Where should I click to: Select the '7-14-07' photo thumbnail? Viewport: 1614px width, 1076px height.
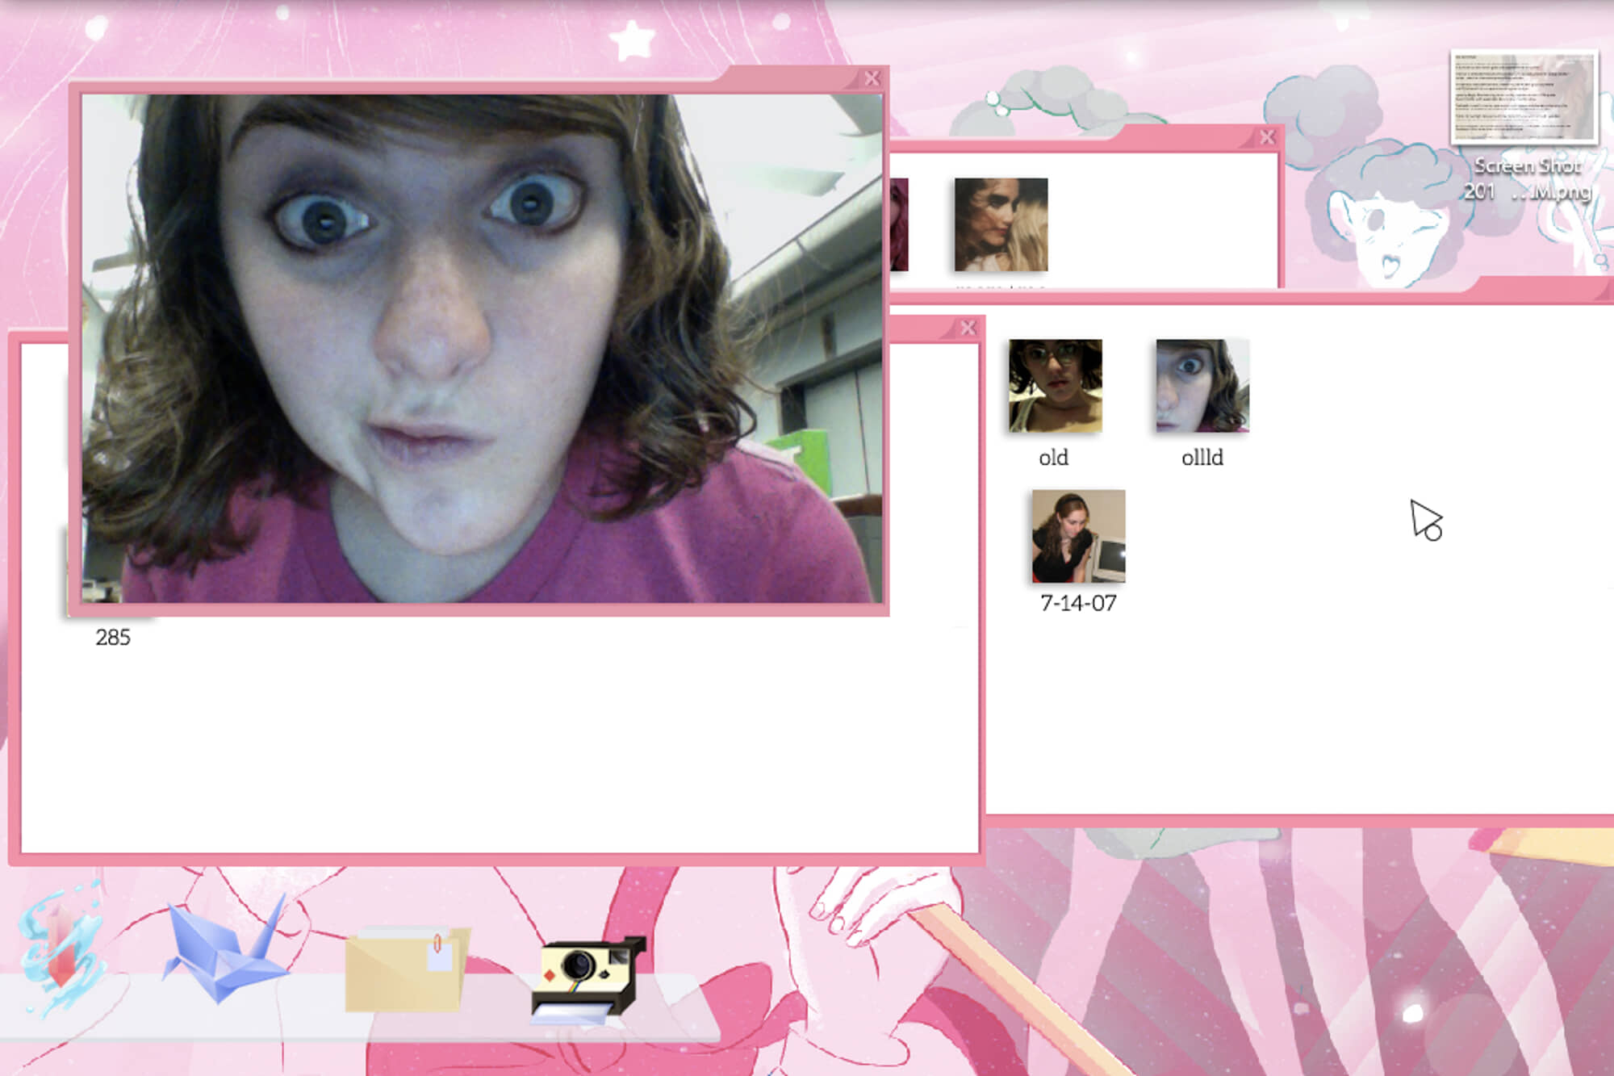(x=1078, y=536)
